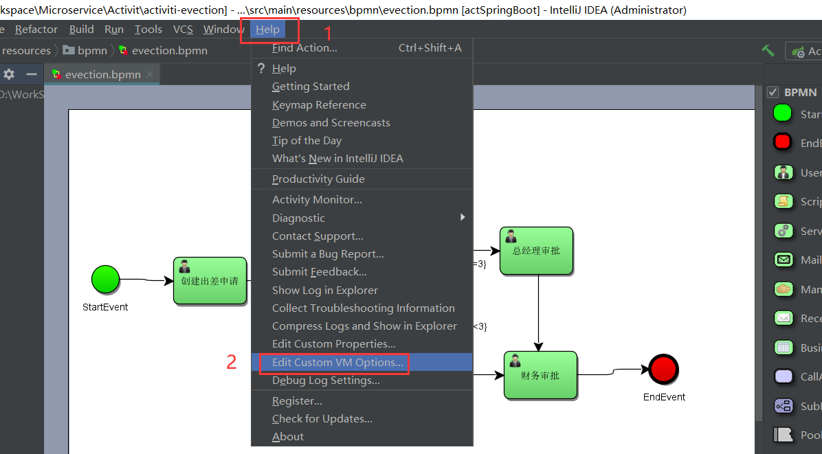822x454 pixels.
Task: Select the 财务审批 task node
Action: tap(540, 376)
